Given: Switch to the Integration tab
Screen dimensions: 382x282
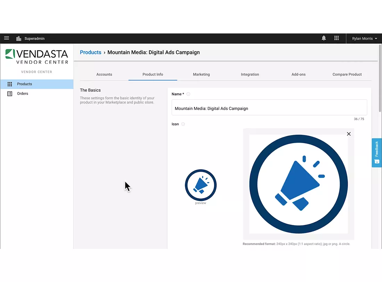Looking at the screenshot, I should click(250, 75).
